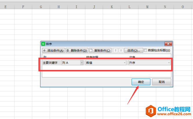Enable the 数据包含标题 checkbox
This screenshot has height=119, width=193.
pos(145,50)
